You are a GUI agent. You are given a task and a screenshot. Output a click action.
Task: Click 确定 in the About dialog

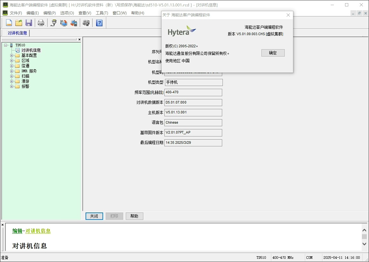pyautogui.click(x=273, y=53)
